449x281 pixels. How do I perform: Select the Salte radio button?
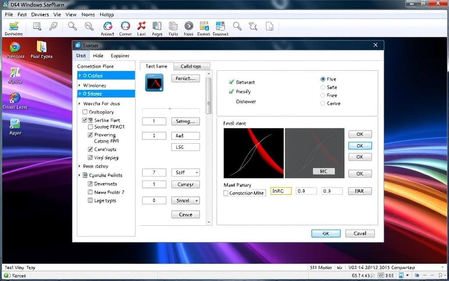(x=323, y=87)
